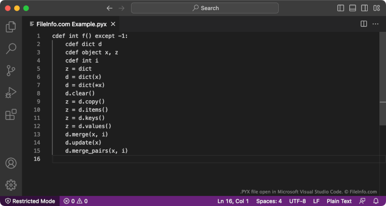Open the Accounts menu icon

tap(11, 163)
